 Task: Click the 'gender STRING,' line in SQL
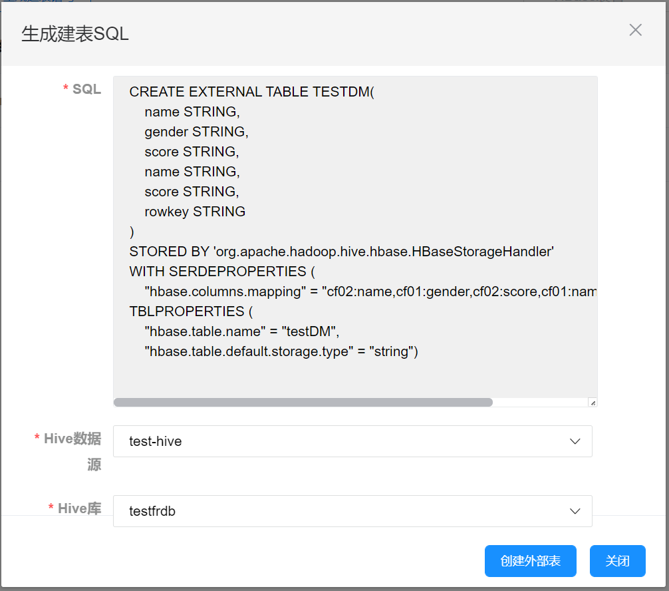(x=196, y=132)
